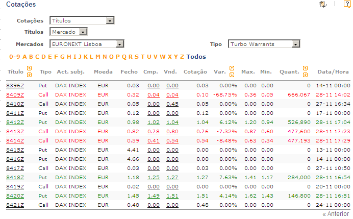Open the help question mark icon

click(x=347, y=4)
